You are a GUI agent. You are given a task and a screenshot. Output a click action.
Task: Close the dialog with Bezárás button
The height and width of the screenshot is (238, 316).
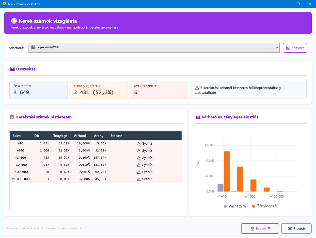tap(296, 229)
